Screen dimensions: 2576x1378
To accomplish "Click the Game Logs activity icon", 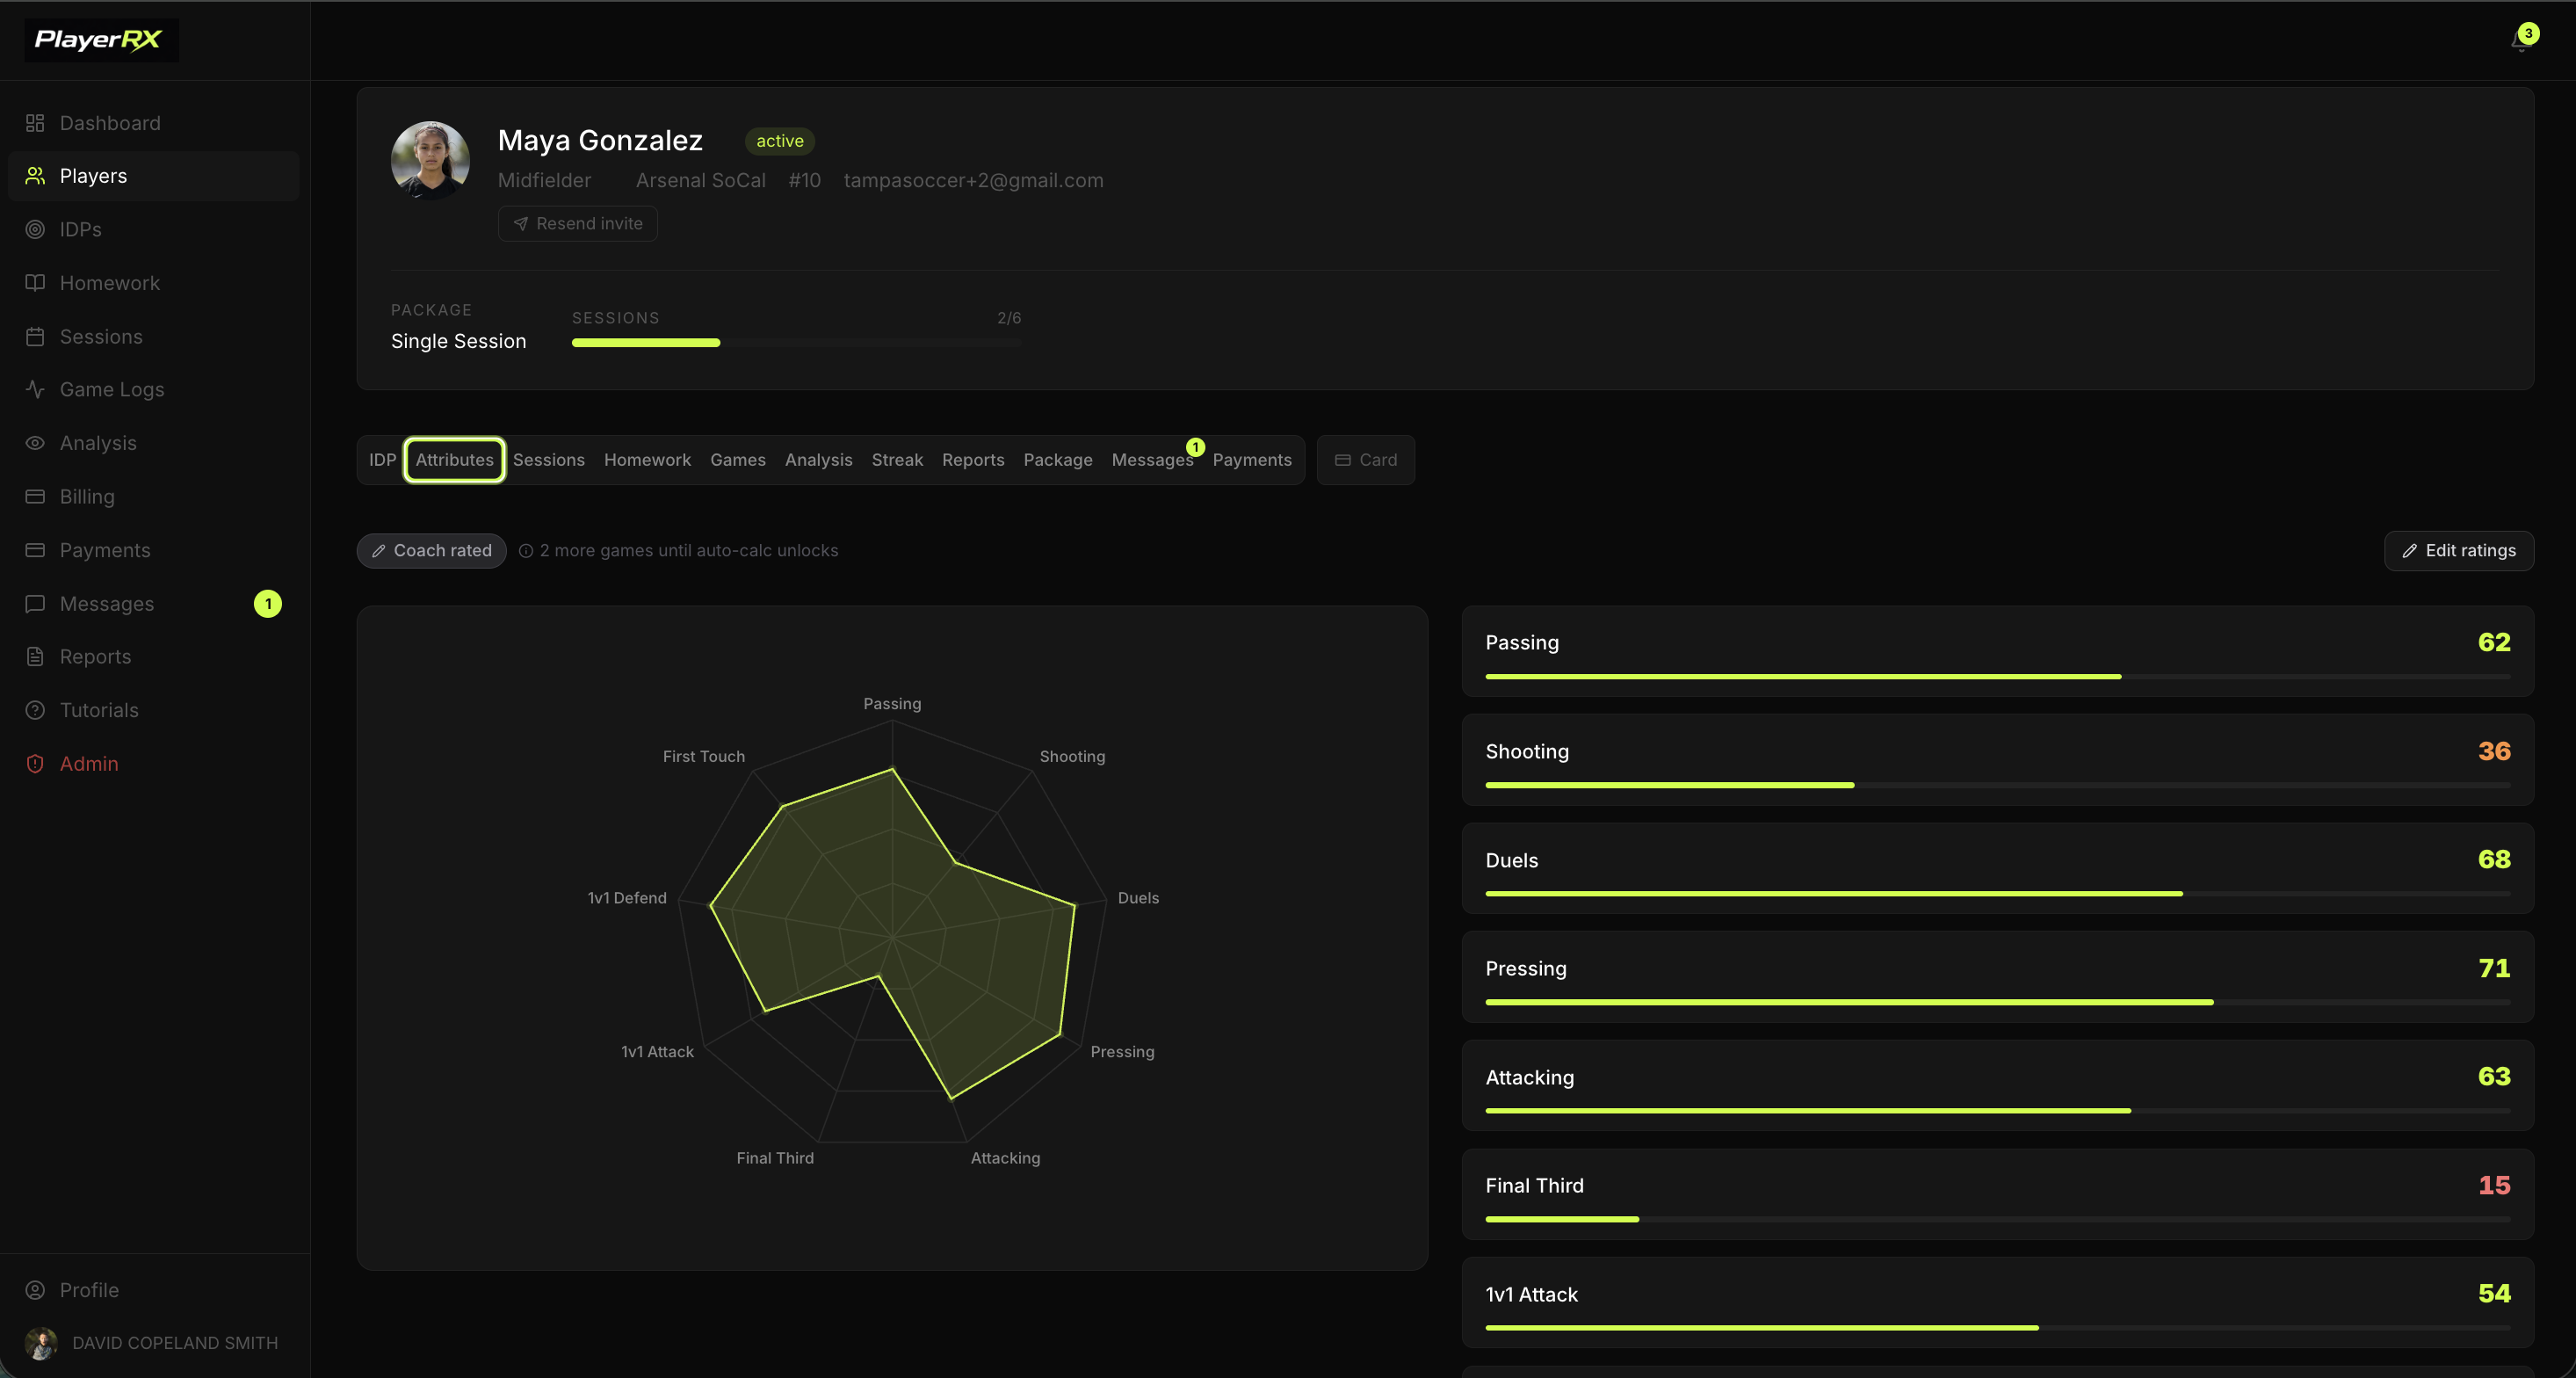I will (35, 389).
